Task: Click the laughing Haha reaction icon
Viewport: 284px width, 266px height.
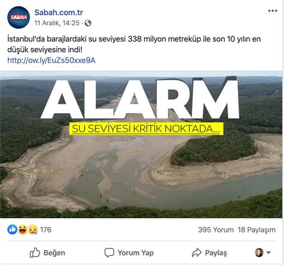Action: pyautogui.click(x=23, y=229)
